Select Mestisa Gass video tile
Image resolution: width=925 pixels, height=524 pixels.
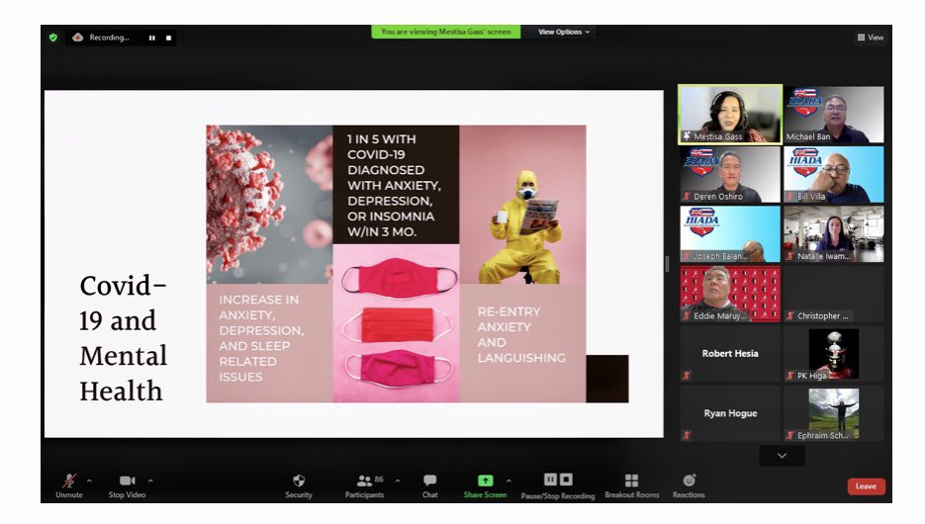[x=730, y=115]
